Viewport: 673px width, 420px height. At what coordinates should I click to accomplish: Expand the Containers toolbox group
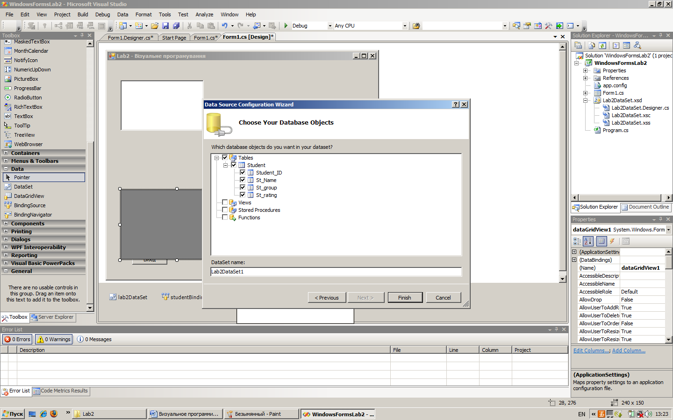pos(6,153)
